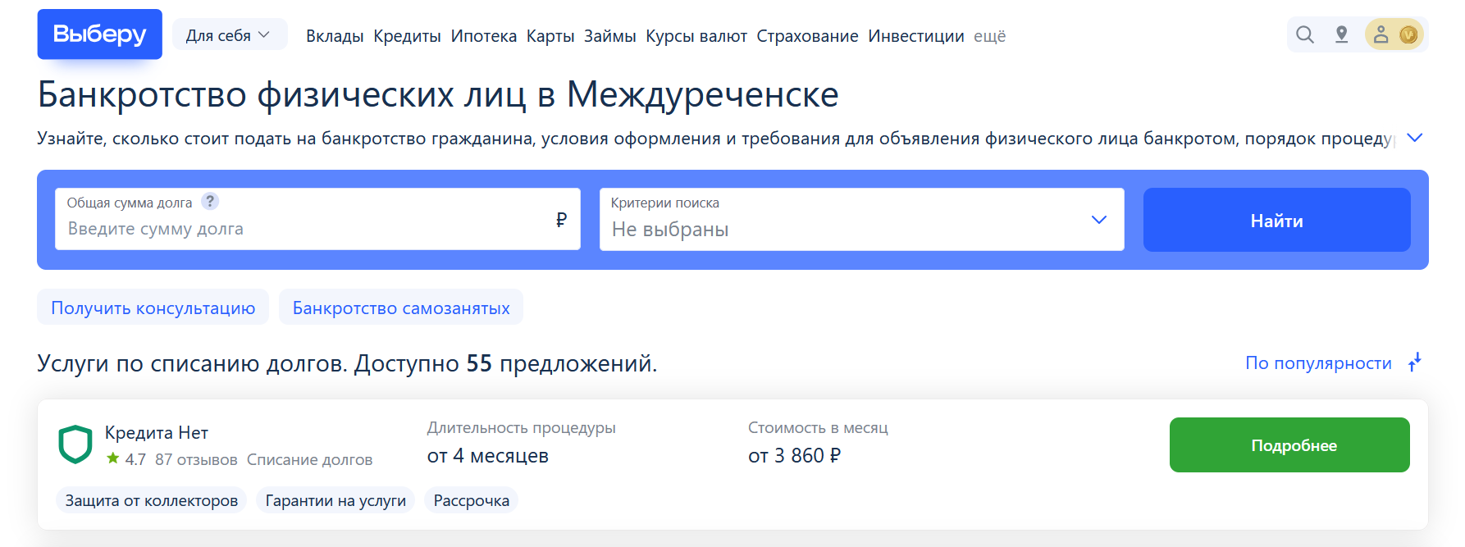
Task: Open Курсы валют menu item
Action: (696, 36)
